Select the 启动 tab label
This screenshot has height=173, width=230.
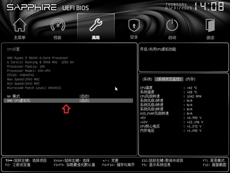(x=172, y=37)
